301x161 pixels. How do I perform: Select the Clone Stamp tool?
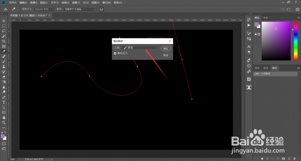tap(4, 67)
